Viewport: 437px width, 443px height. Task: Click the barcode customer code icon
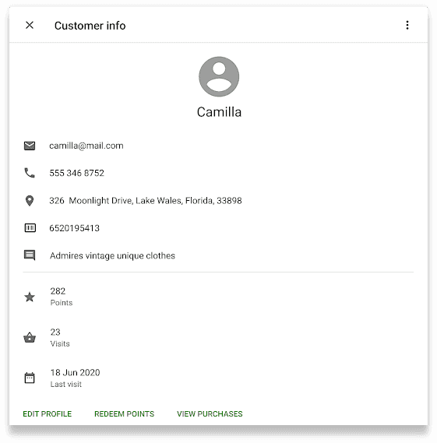tap(30, 227)
